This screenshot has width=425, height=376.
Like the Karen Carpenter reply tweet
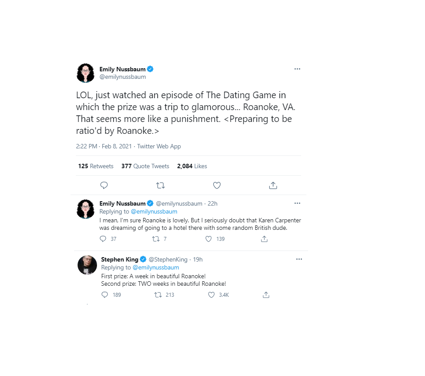(209, 239)
